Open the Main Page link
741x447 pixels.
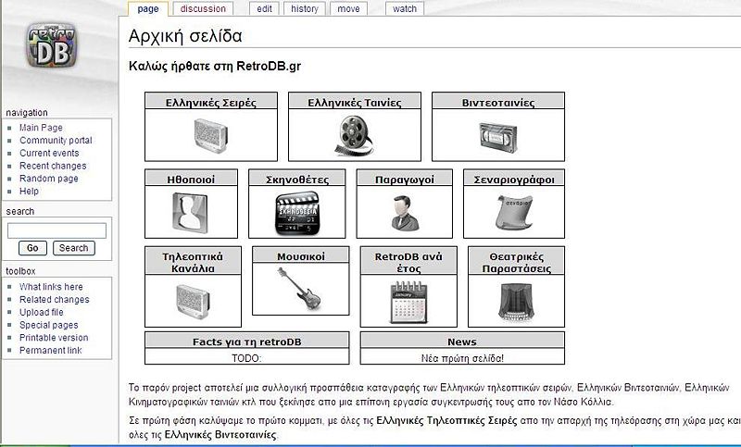coord(41,128)
